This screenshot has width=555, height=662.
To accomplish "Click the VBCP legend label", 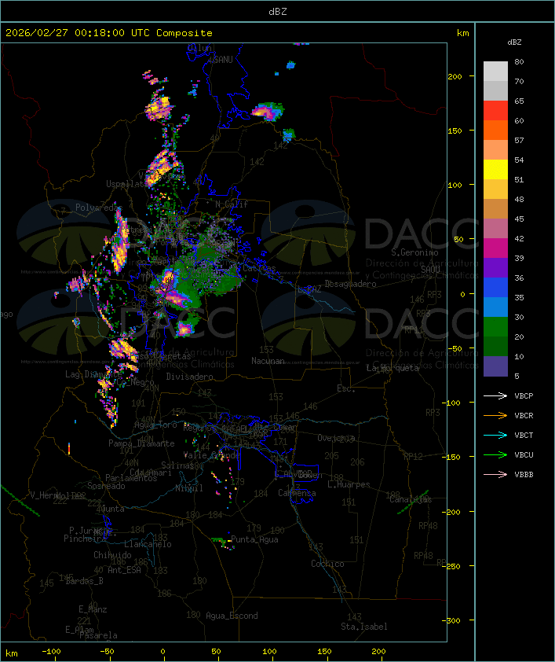I will pos(524,395).
